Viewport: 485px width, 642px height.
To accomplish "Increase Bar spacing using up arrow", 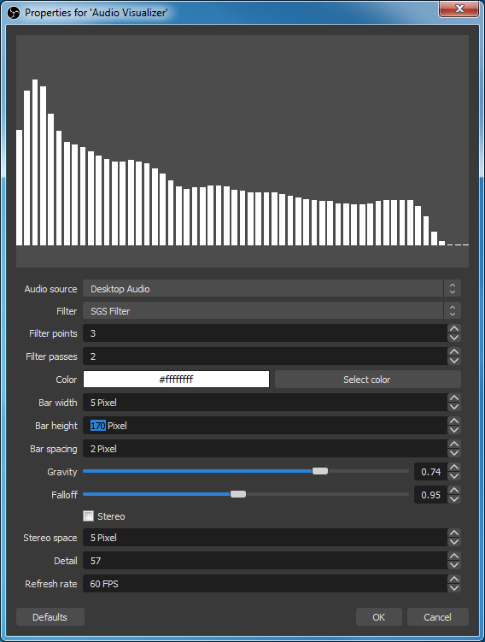I will [454, 445].
